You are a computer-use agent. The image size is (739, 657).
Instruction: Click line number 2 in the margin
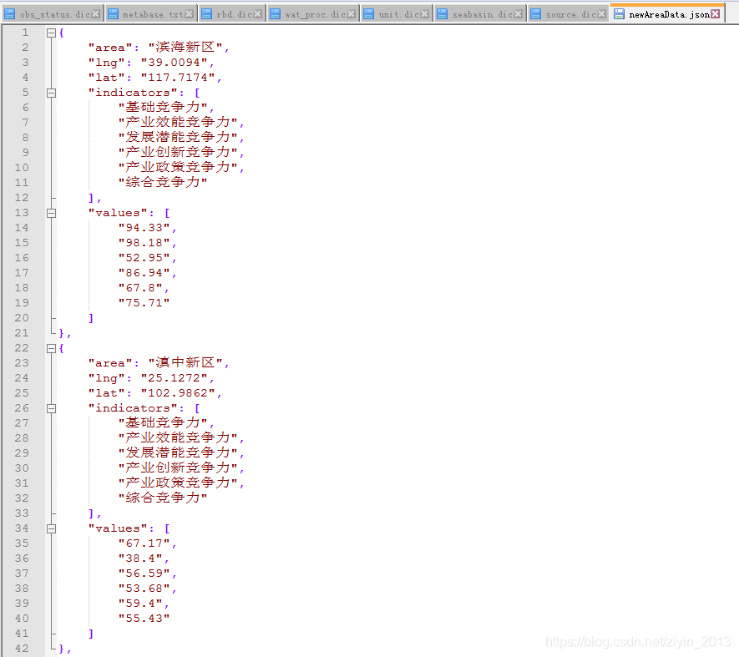[x=25, y=47]
